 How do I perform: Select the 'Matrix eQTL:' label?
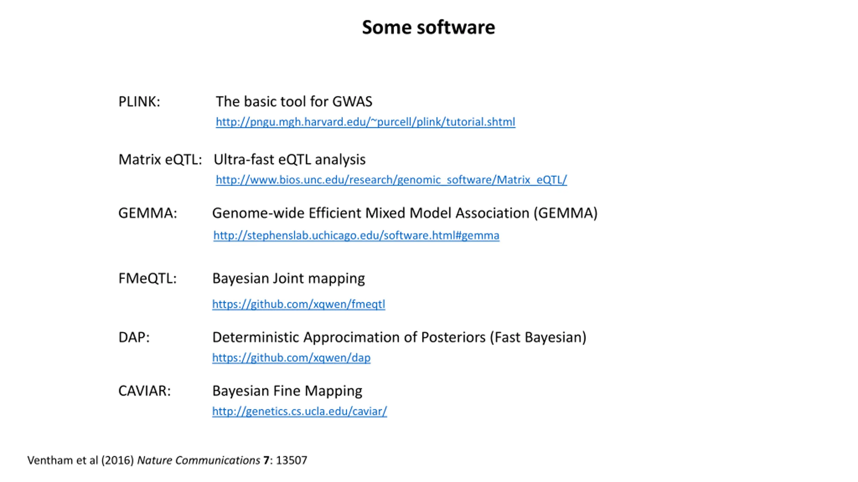(160, 159)
